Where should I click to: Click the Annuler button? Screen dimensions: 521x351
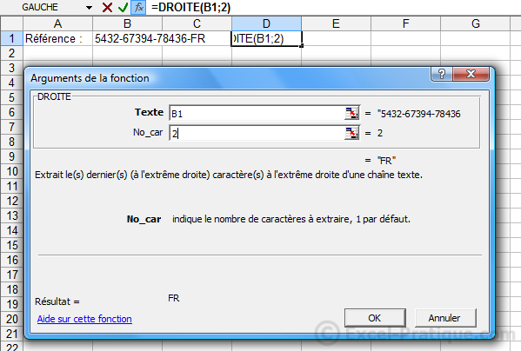click(x=445, y=318)
